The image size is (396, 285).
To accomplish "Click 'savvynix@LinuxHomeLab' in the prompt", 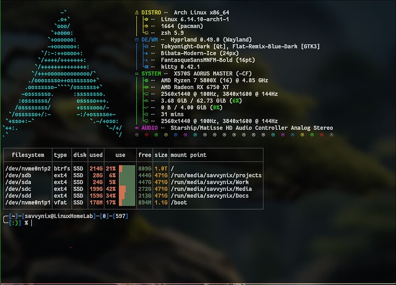I will pos(59,216).
